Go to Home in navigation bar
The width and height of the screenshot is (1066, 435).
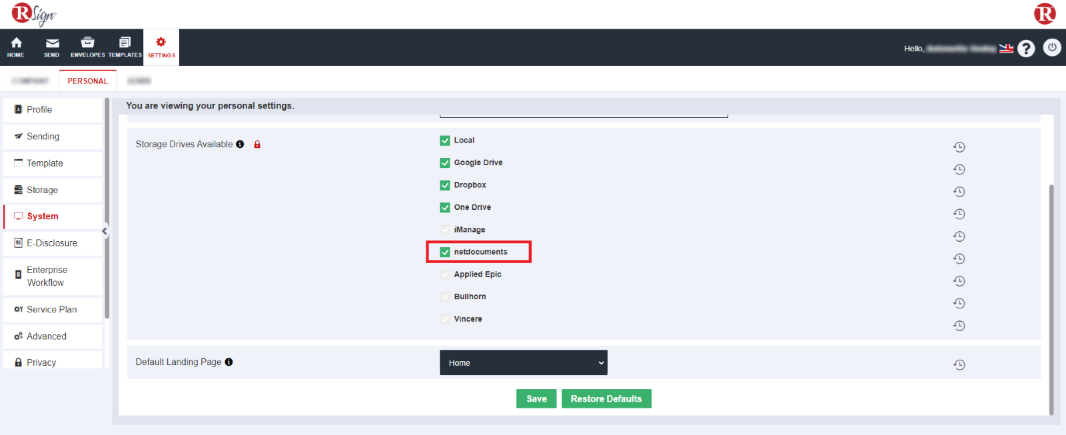(16, 47)
